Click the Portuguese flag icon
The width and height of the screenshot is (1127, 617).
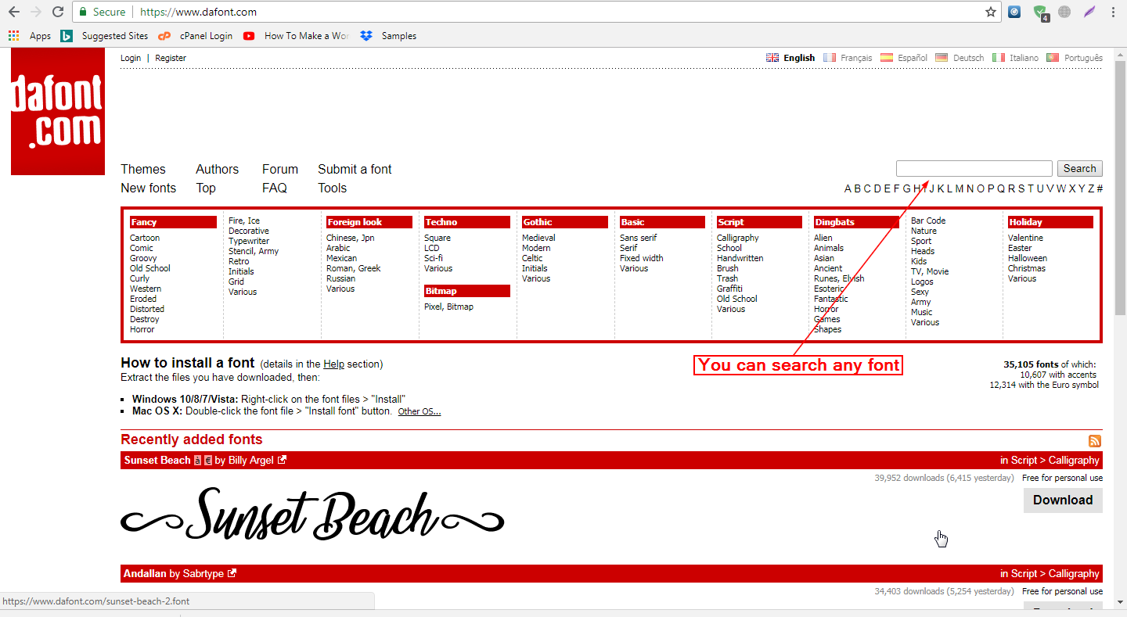pos(1053,58)
